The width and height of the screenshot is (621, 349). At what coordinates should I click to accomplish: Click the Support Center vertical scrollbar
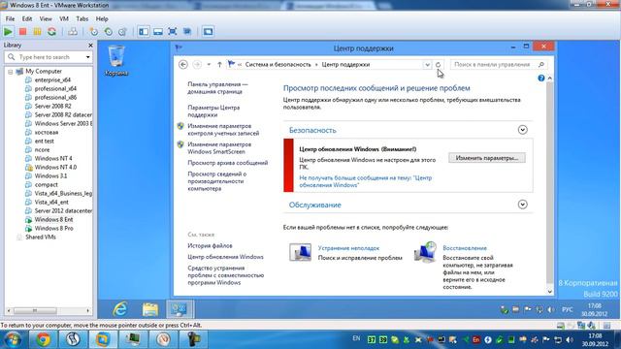point(550,184)
